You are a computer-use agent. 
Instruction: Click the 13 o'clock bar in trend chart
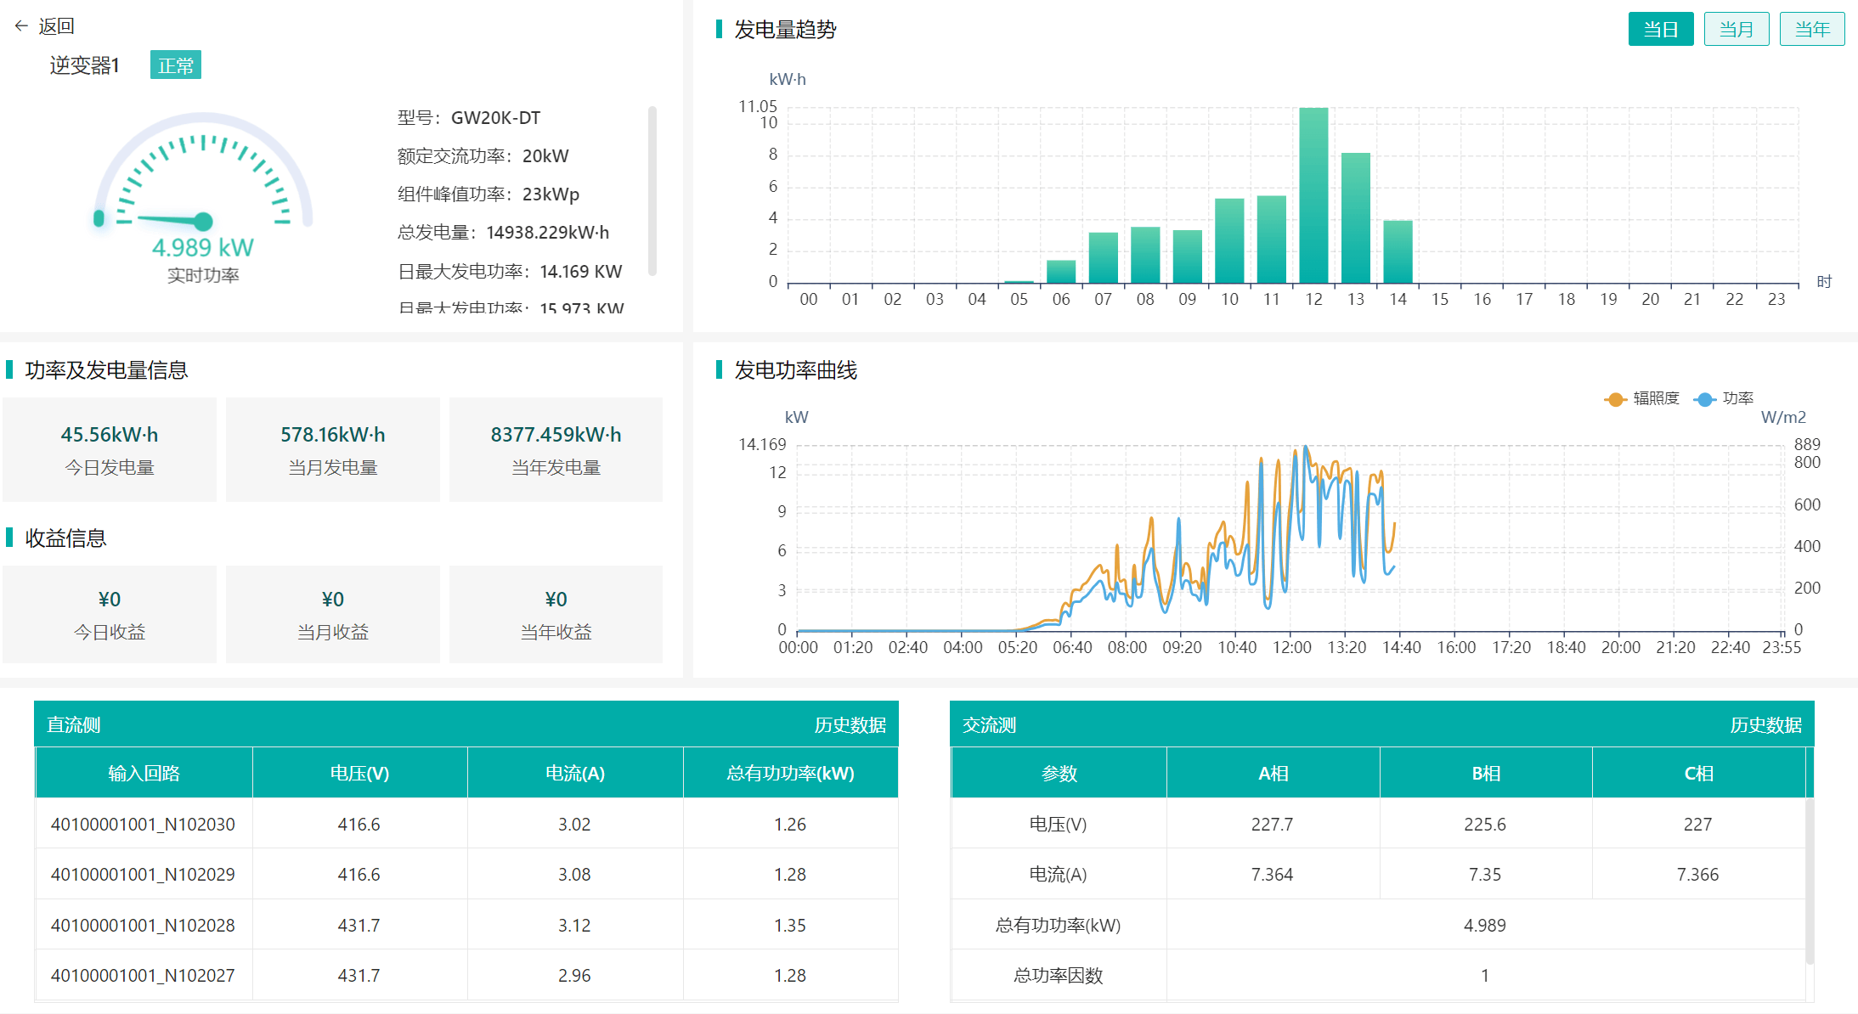click(1356, 217)
